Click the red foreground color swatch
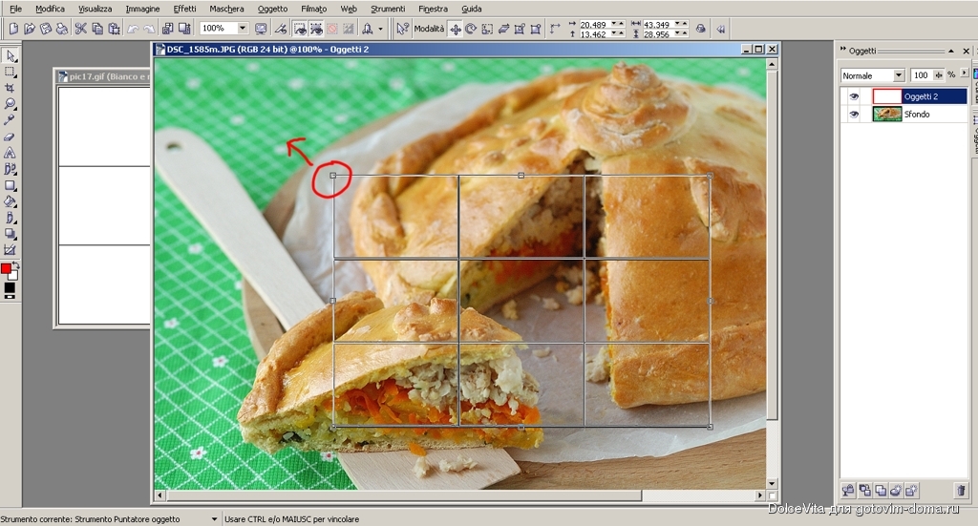 [x=6, y=268]
